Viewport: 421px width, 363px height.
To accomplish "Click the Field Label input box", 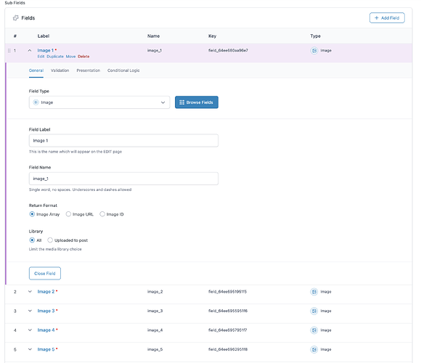I will 123,140.
